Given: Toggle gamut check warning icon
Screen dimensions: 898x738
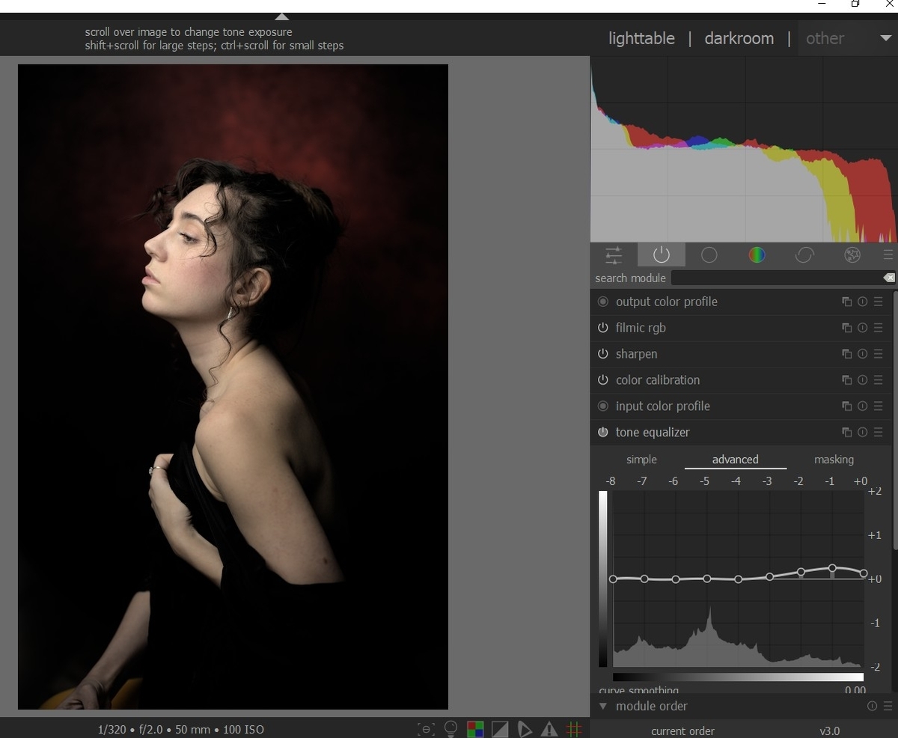Looking at the screenshot, I should pos(549,729).
